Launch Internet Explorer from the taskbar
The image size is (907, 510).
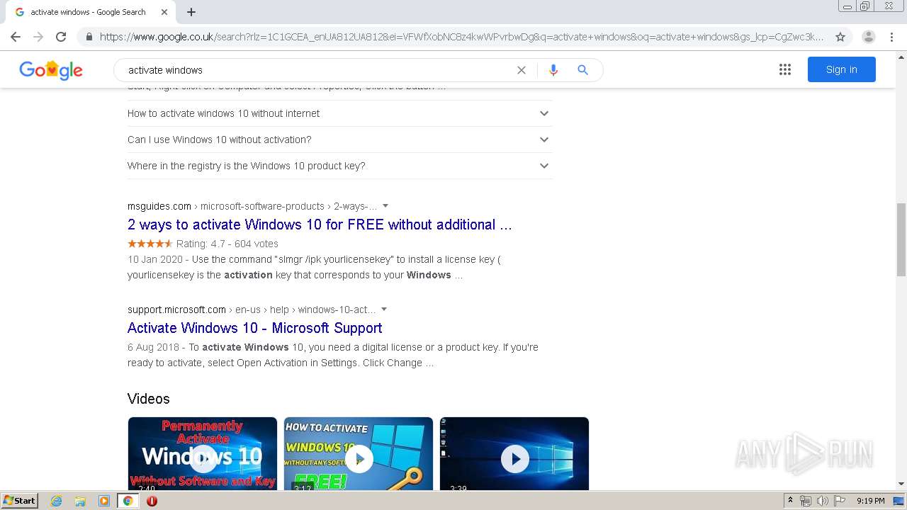pyautogui.click(x=57, y=501)
